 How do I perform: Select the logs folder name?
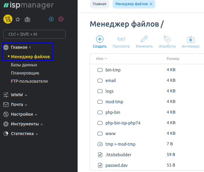109,91
